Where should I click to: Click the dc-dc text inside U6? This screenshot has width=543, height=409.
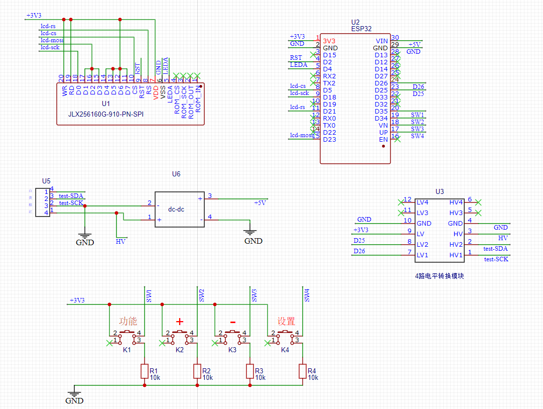pyautogui.click(x=176, y=210)
